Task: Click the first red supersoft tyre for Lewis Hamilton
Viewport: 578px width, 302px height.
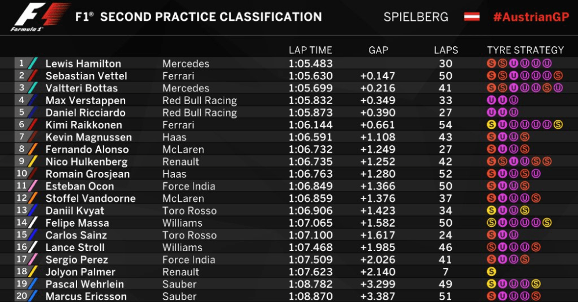Action: click(x=491, y=63)
